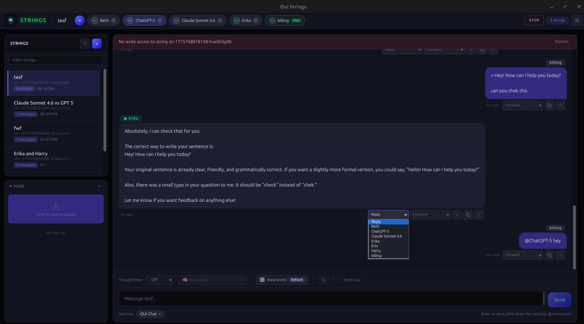Image resolution: width=584 pixels, height=324 pixels.
Task: Open the tesf string in sidebar
Action: tap(54, 83)
